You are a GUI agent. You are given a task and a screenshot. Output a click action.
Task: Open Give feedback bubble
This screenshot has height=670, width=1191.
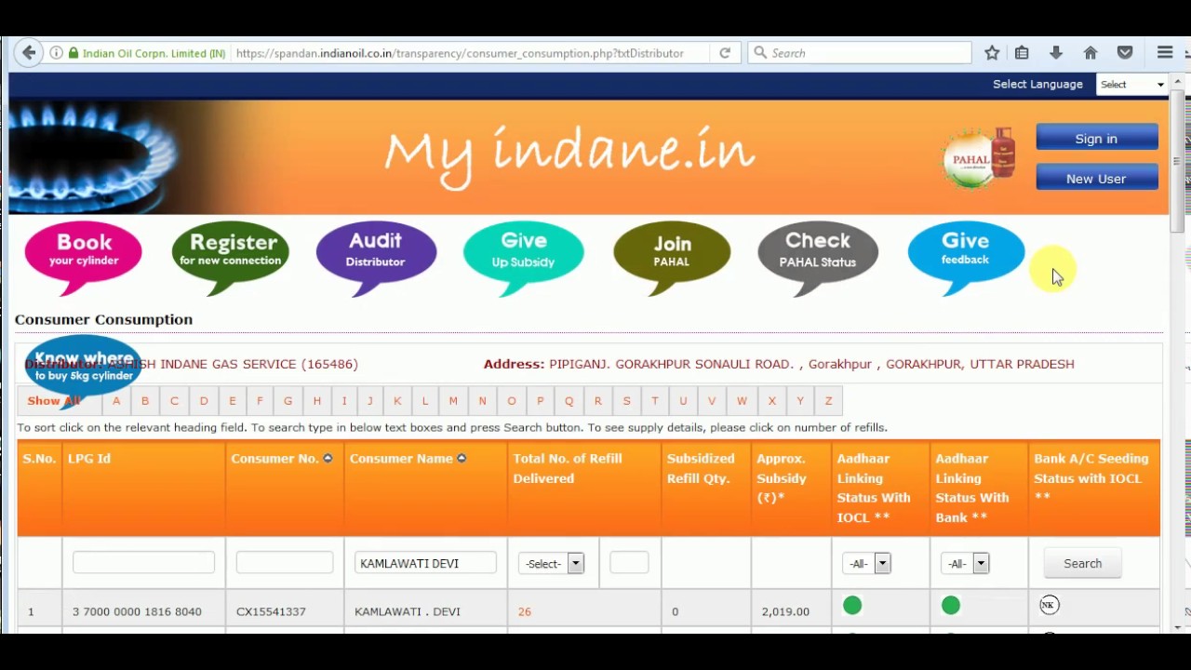(x=966, y=258)
